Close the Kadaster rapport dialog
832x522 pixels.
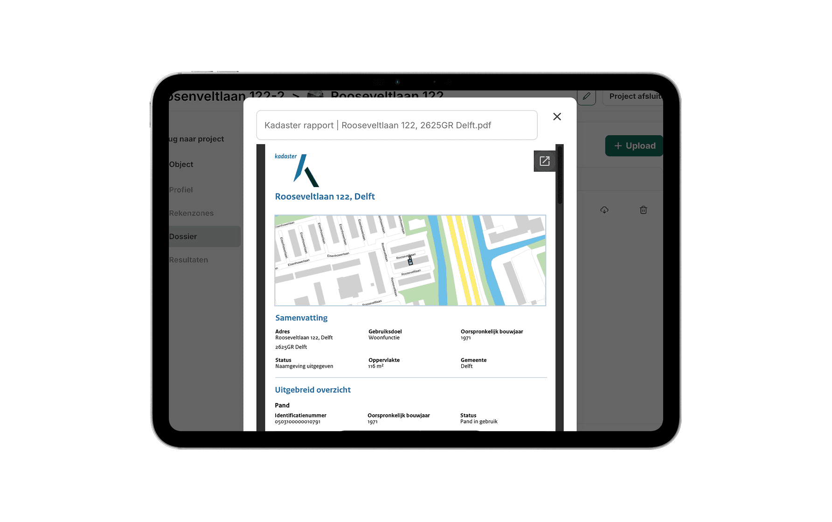[x=557, y=117]
